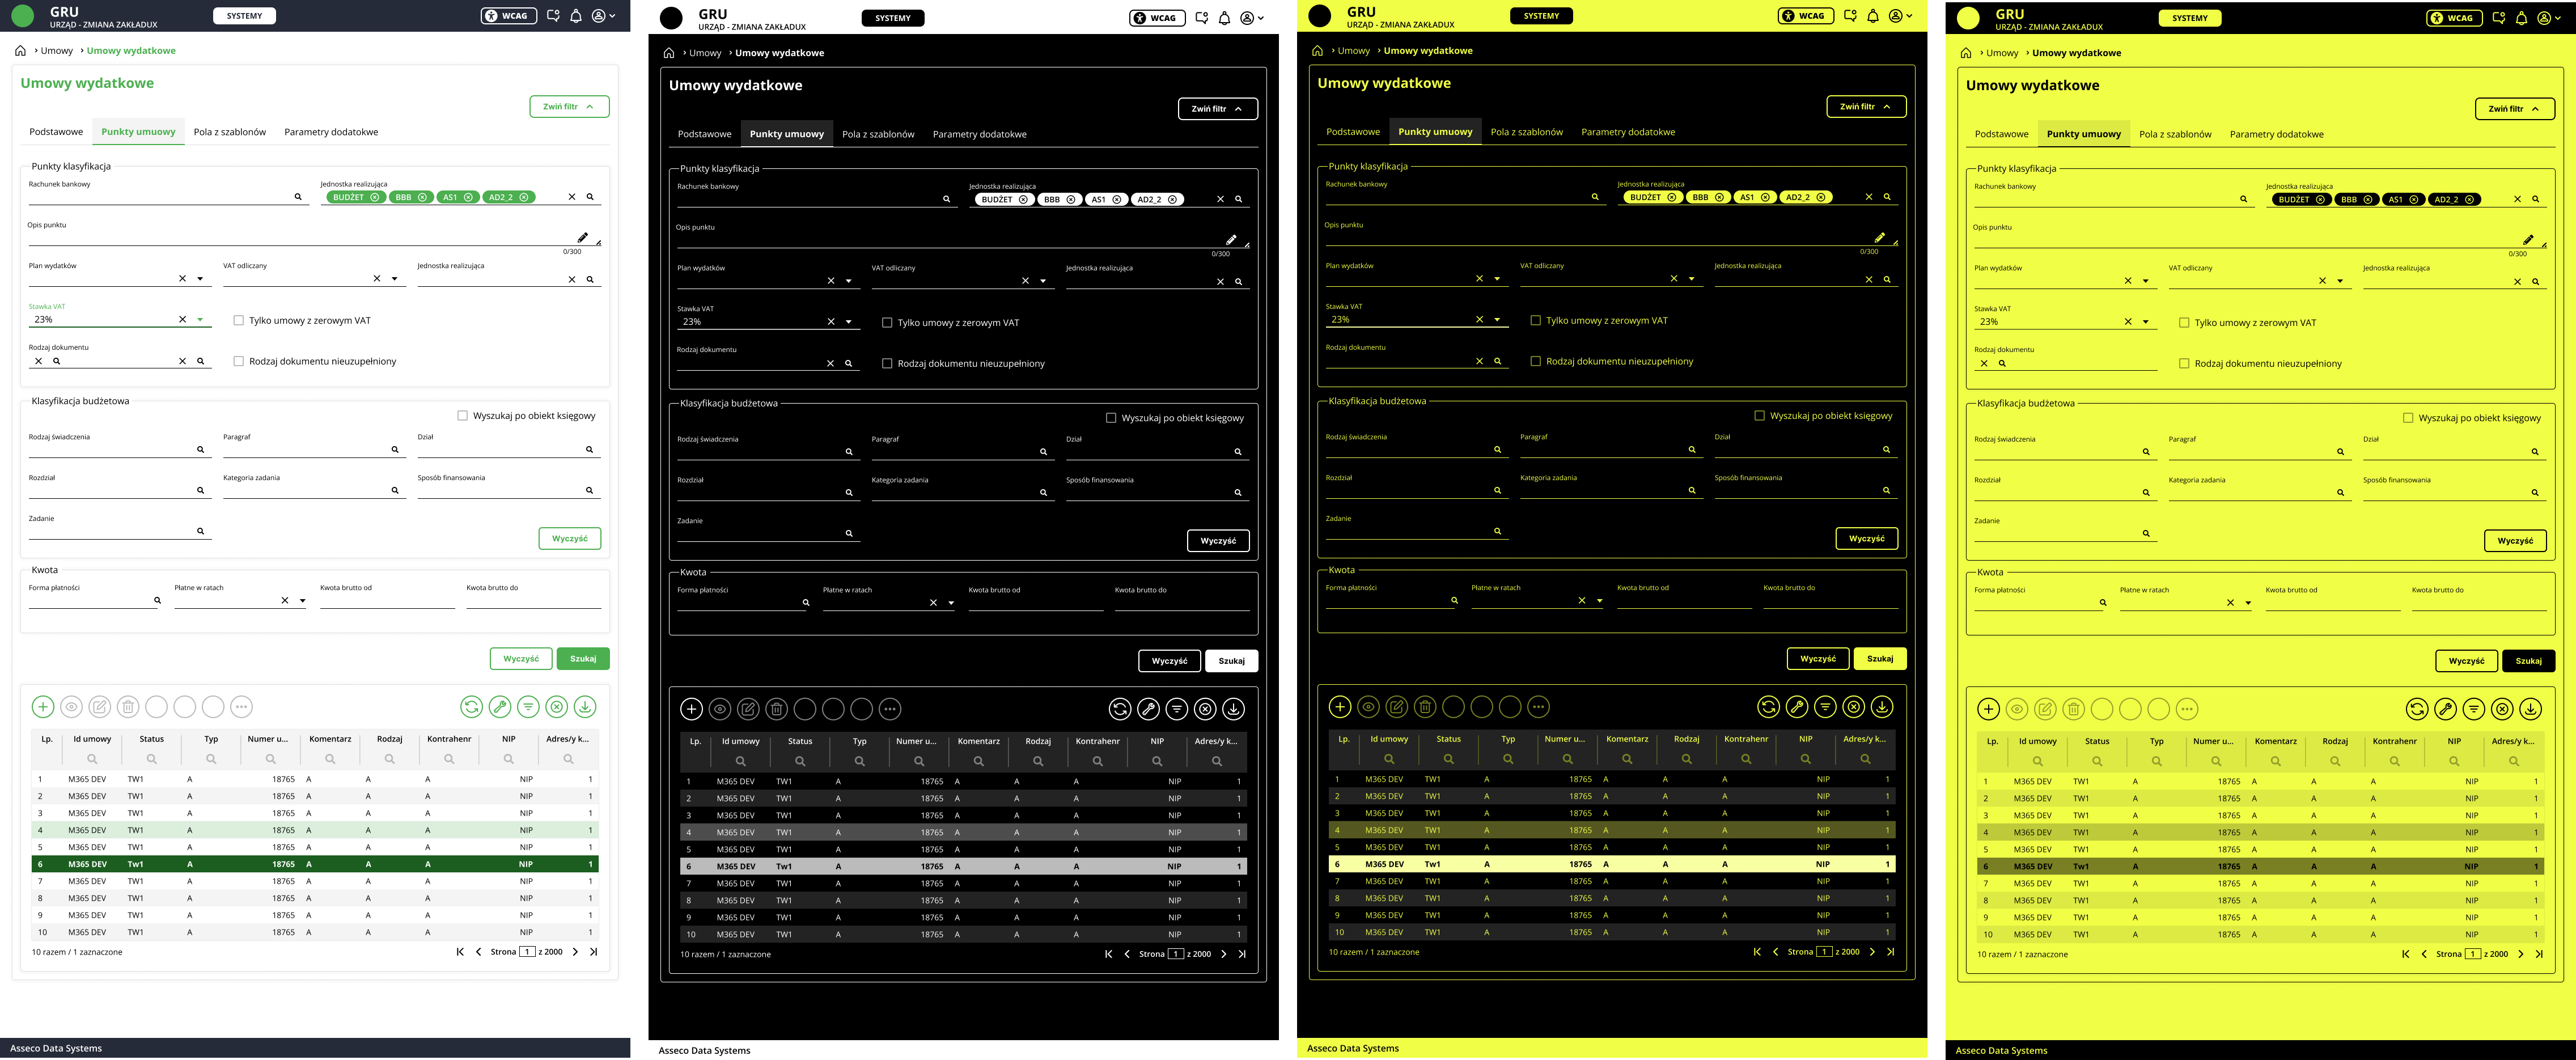This screenshot has width=2576, height=1060.
Task: Click the eye preview icon in light green panel
Action: [71, 707]
